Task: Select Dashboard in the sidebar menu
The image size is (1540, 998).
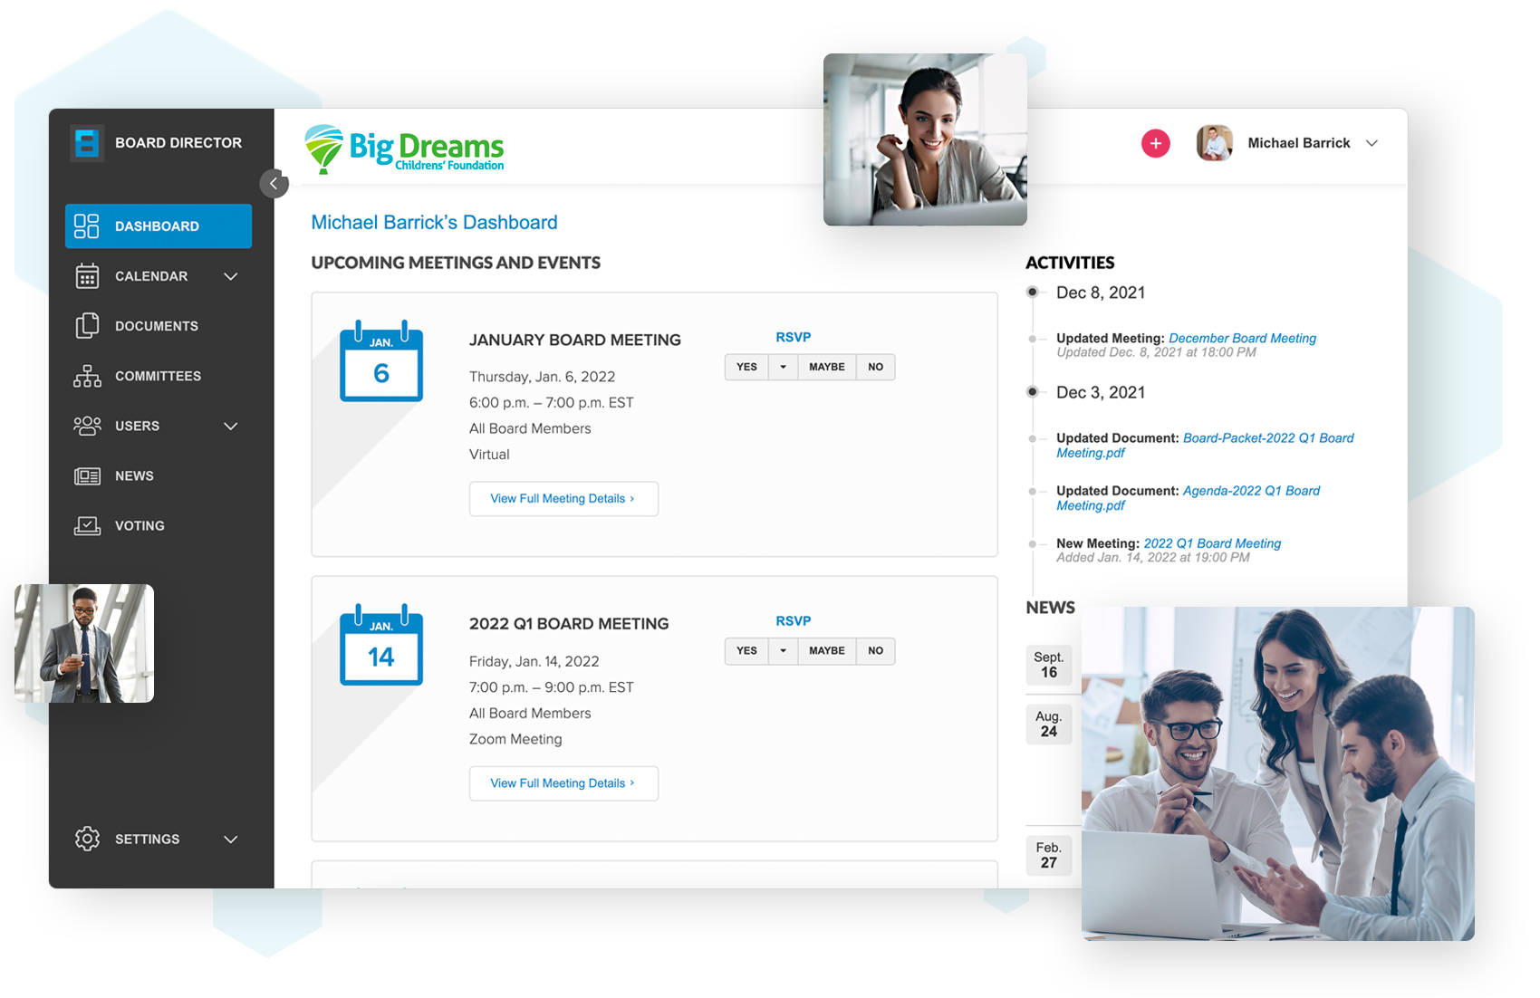Action: [159, 226]
